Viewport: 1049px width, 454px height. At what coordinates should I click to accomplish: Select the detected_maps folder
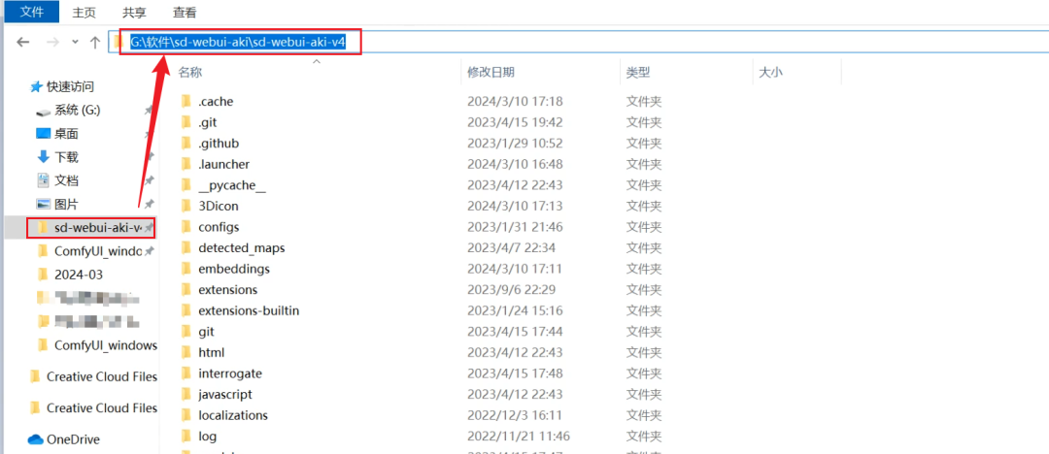242,247
